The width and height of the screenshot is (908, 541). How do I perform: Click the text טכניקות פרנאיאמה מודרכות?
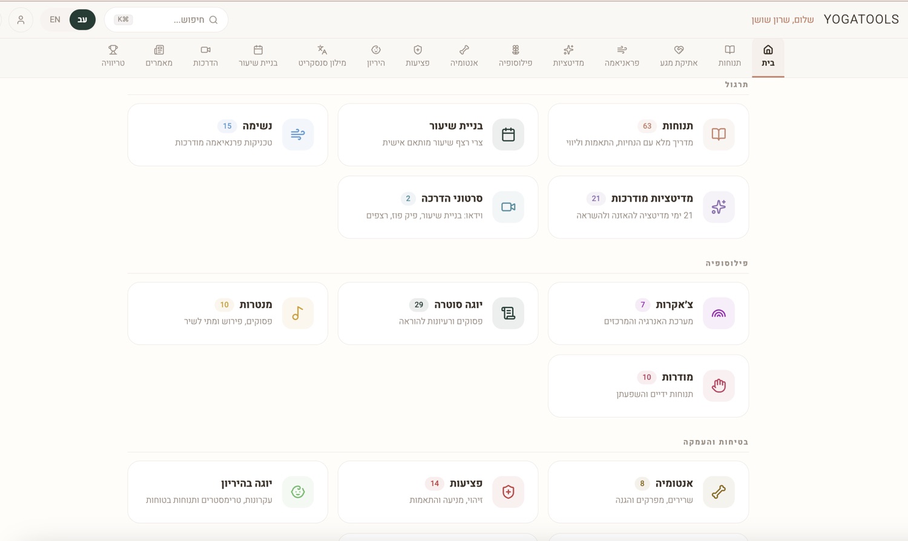[x=223, y=143]
